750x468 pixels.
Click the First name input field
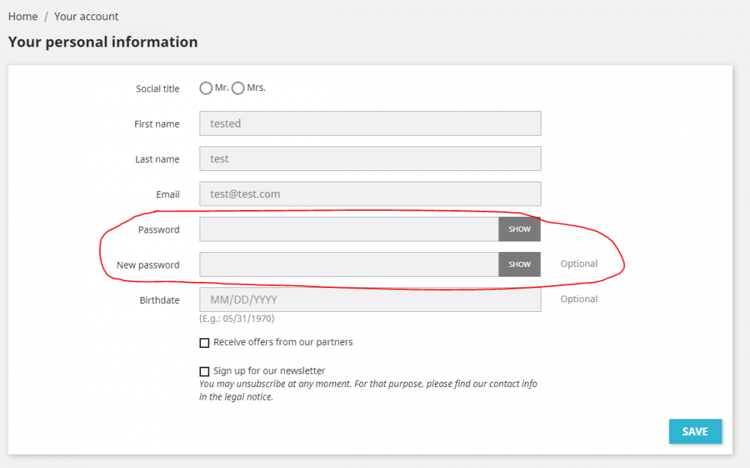pyautogui.click(x=370, y=124)
